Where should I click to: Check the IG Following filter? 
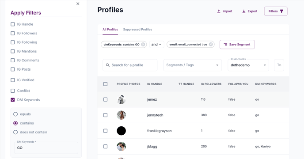point(13,42)
